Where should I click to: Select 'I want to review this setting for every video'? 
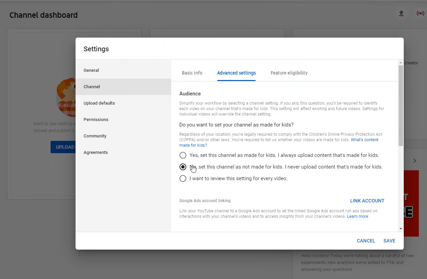point(183,178)
